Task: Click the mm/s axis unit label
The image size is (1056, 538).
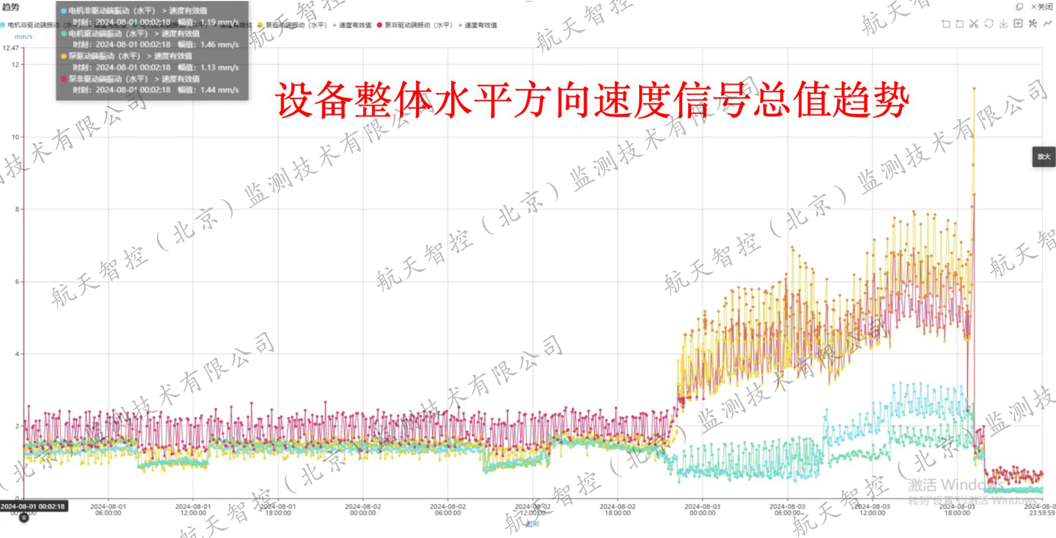Action: click(x=23, y=37)
